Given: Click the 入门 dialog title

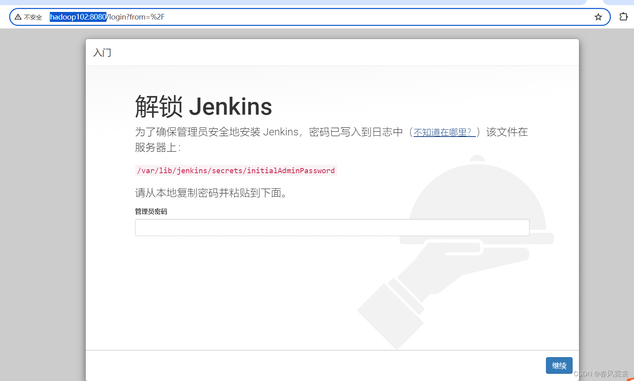Looking at the screenshot, I should click(102, 53).
